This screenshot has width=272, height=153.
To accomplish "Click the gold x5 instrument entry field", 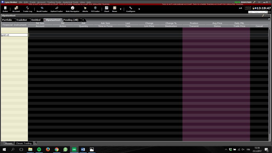I will point(14,35).
